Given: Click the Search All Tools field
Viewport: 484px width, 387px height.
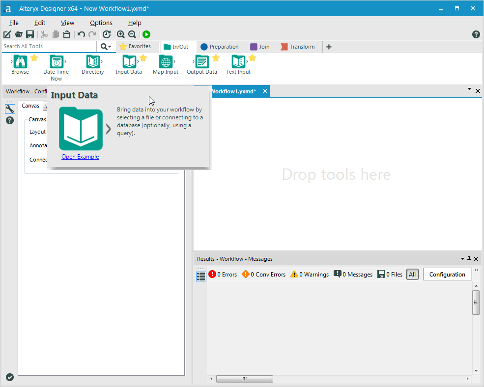Looking at the screenshot, I should pos(50,46).
